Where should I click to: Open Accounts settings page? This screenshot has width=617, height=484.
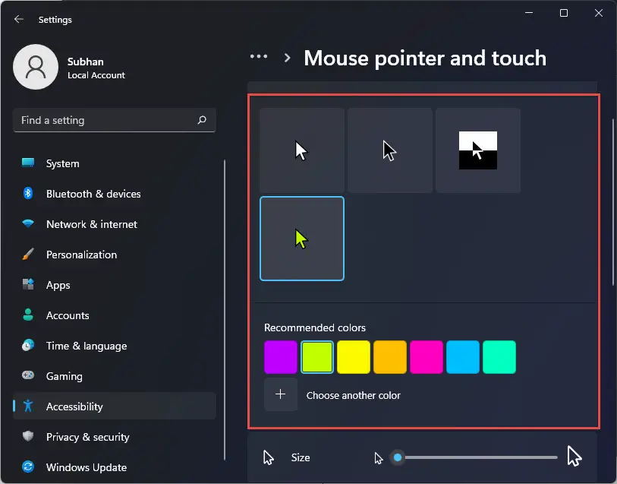[115, 315]
